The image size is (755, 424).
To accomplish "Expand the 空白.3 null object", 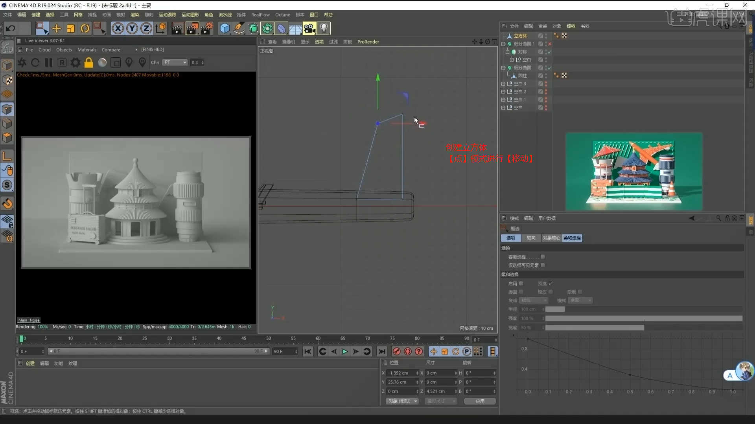I will (503, 84).
